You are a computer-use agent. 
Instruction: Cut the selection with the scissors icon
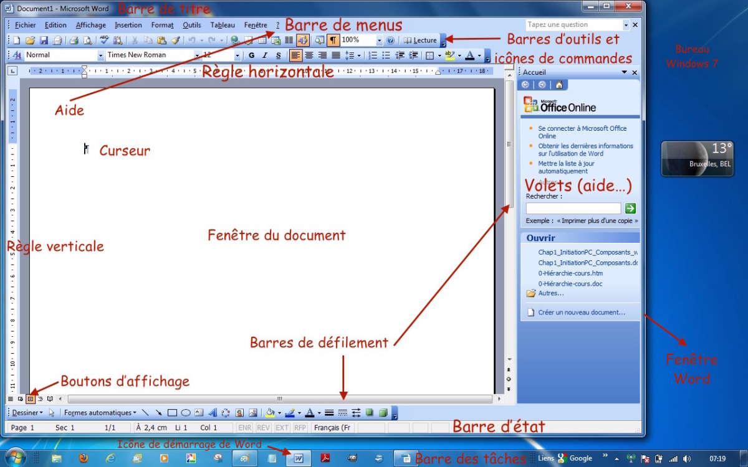pos(134,40)
